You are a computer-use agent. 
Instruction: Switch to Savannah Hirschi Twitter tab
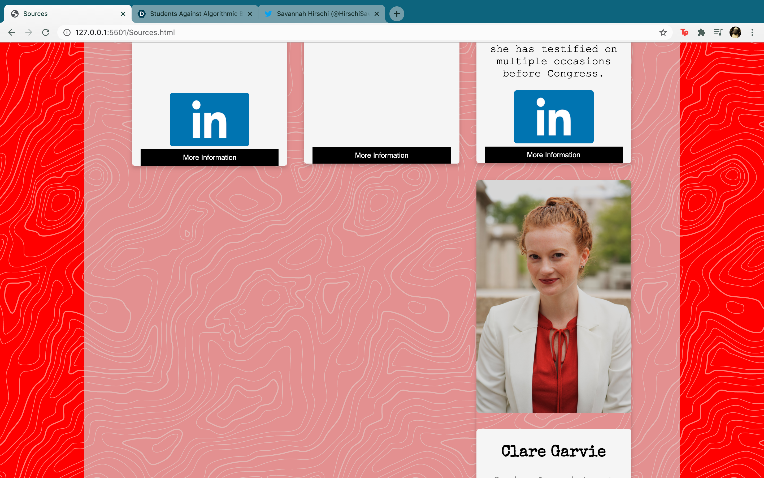click(x=320, y=14)
